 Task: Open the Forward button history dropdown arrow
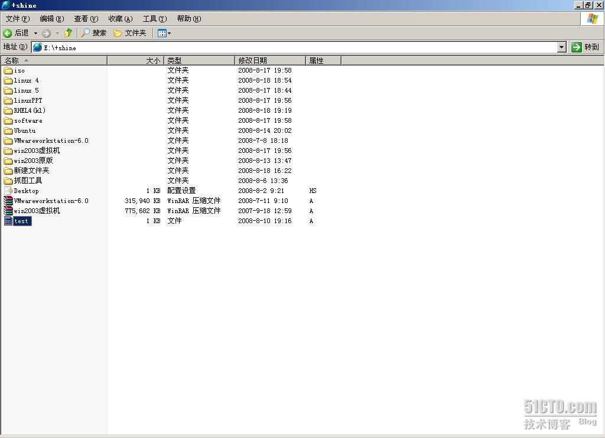tap(57, 34)
